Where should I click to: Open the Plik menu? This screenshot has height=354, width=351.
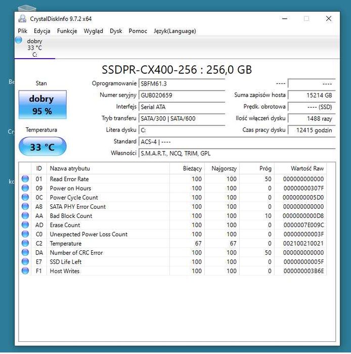pos(23,31)
